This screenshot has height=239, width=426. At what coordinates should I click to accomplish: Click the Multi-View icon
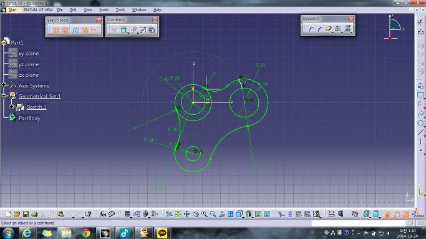click(230, 214)
